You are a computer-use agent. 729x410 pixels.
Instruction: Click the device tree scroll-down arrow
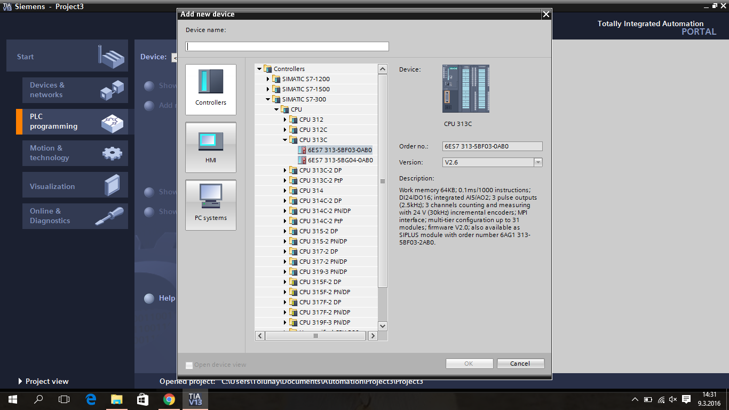[382, 326]
